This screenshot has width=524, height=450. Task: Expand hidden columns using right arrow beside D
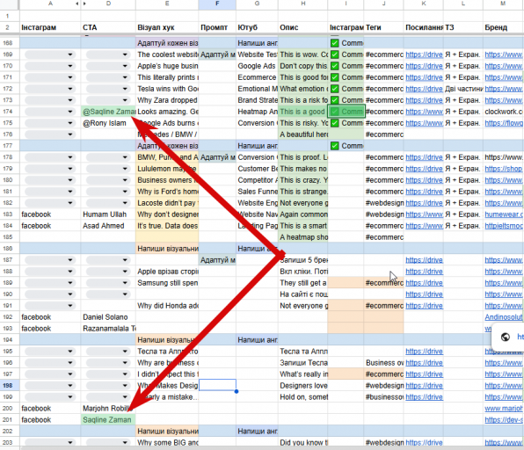(84, 4)
